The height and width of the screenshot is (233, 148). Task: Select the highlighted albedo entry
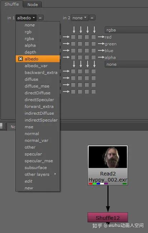click(x=38, y=59)
